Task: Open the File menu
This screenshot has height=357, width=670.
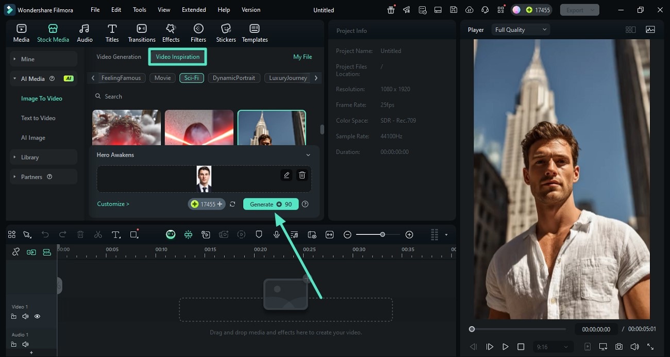Action: (95, 10)
